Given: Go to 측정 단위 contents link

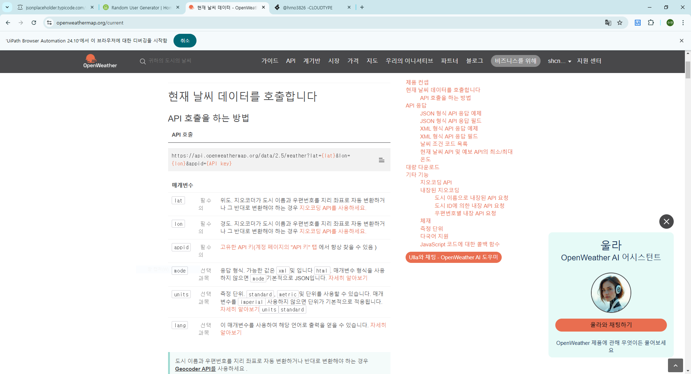Looking at the screenshot, I should [432, 229].
